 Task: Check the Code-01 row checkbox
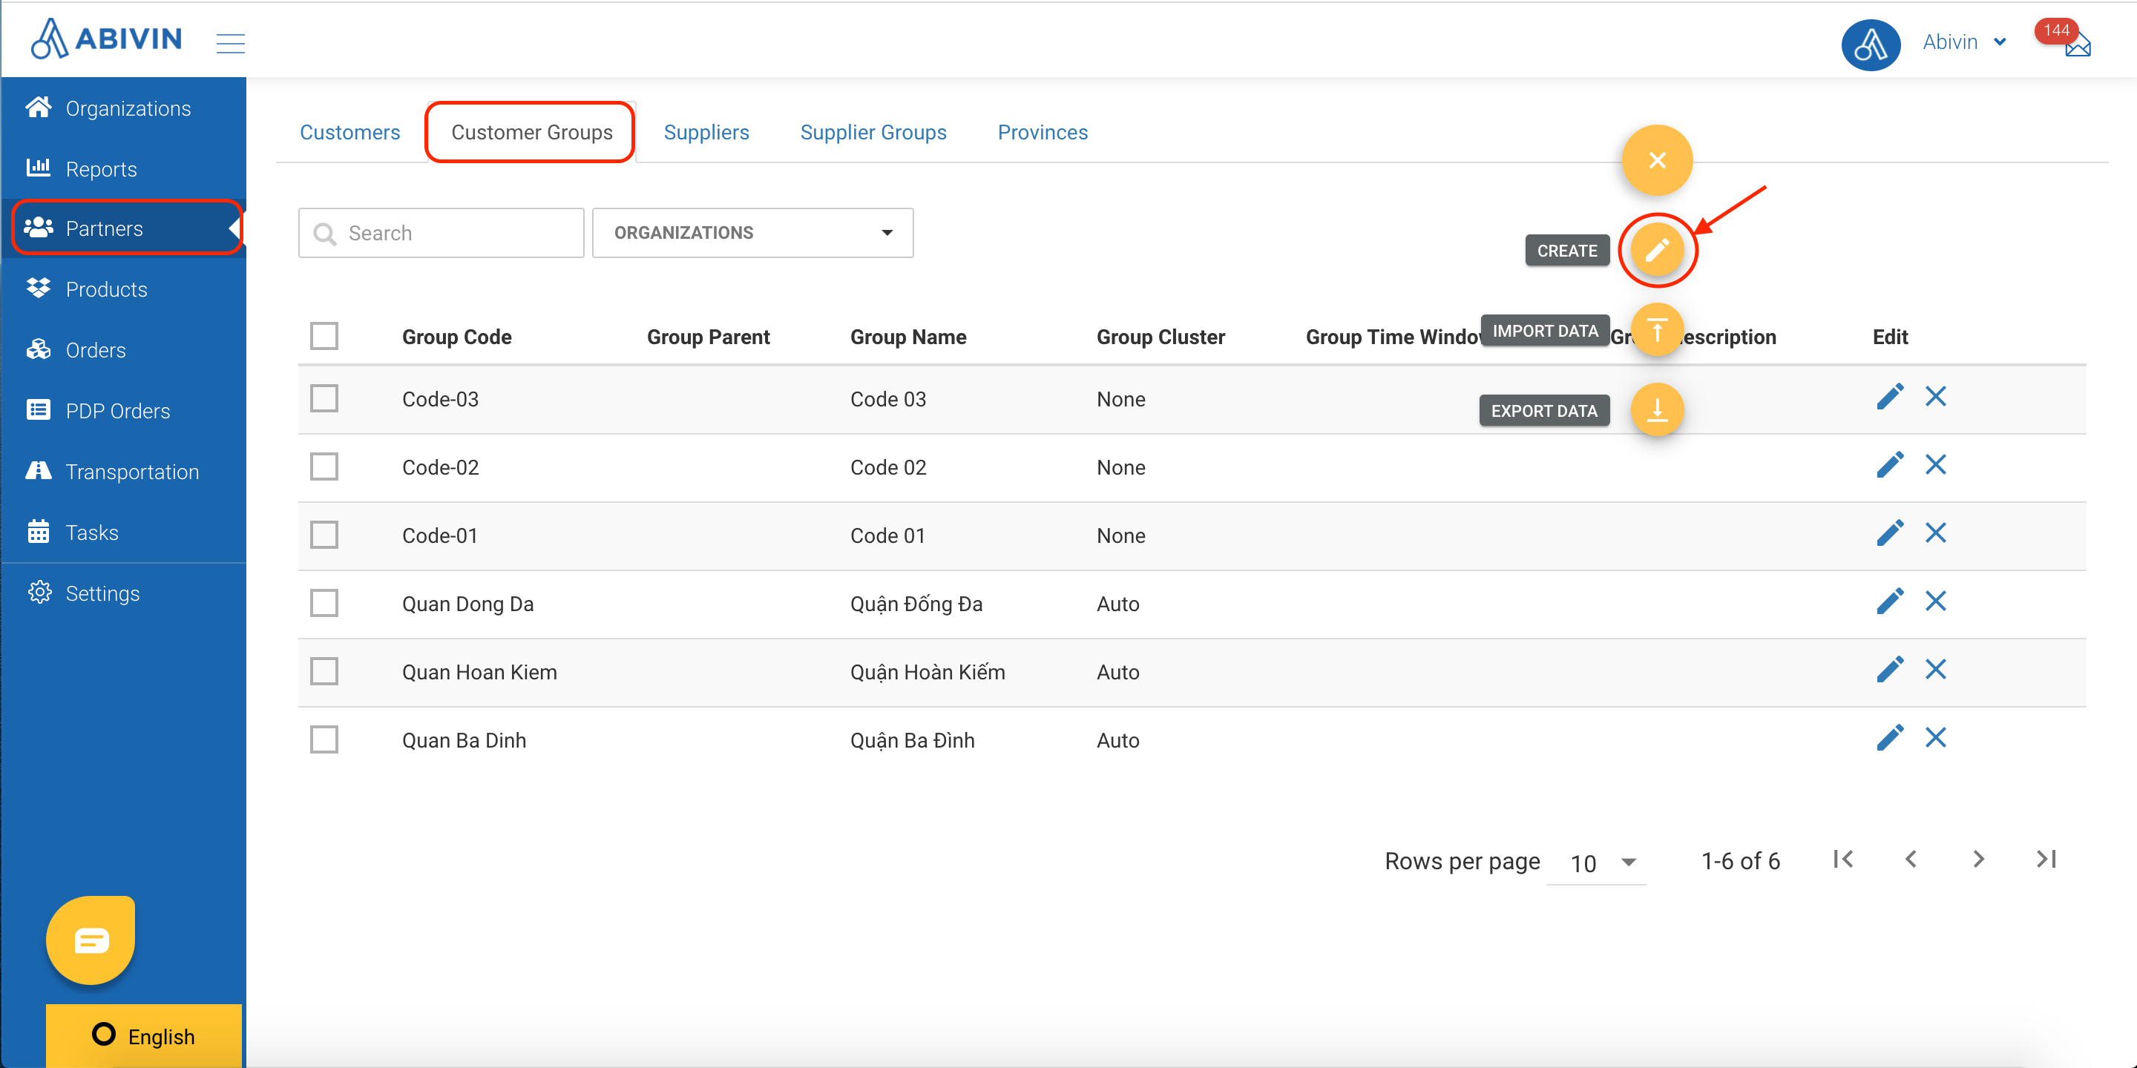324,535
